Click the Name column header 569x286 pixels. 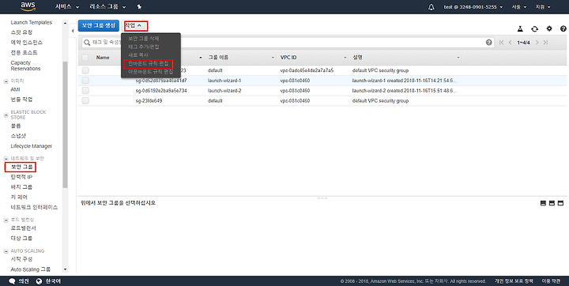point(103,58)
